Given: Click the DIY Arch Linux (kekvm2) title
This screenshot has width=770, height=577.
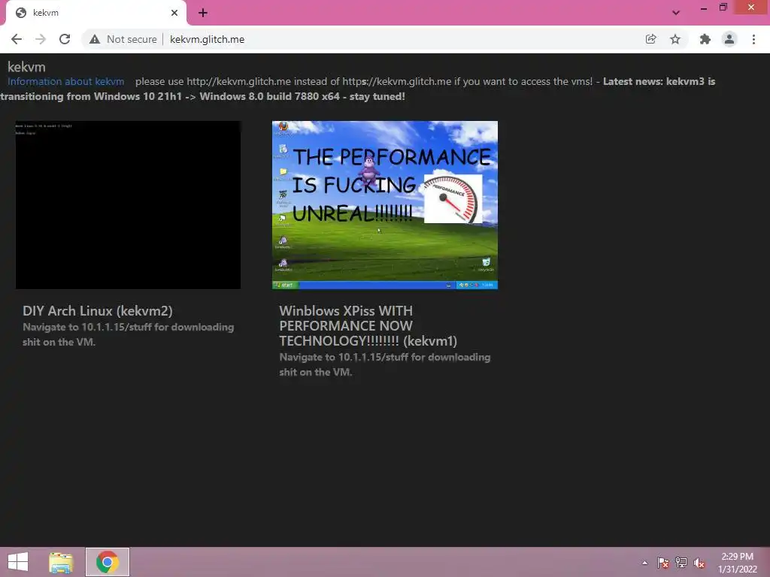Looking at the screenshot, I should click(98, 310).
